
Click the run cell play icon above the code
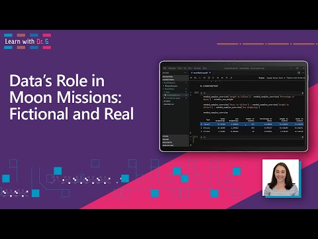(201, 93)
